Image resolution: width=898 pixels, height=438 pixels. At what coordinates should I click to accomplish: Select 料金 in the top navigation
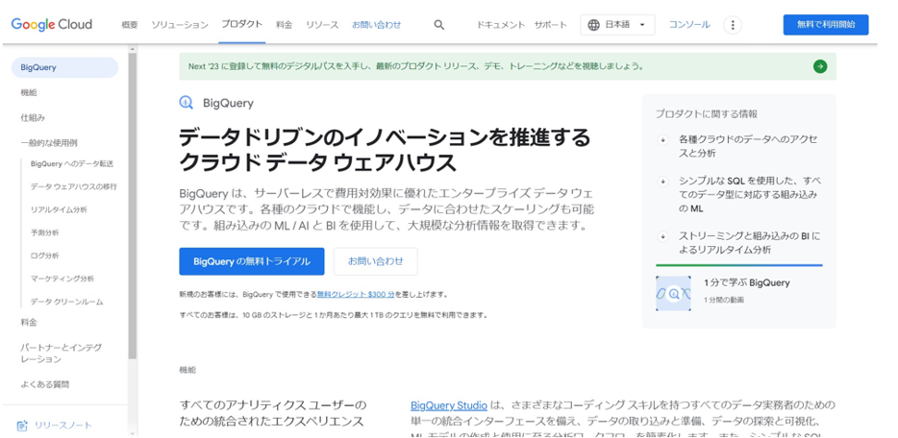(x=284, y=25)
